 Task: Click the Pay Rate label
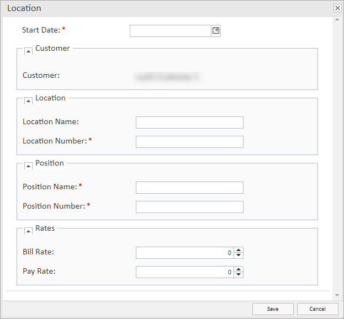pos(39,272)
